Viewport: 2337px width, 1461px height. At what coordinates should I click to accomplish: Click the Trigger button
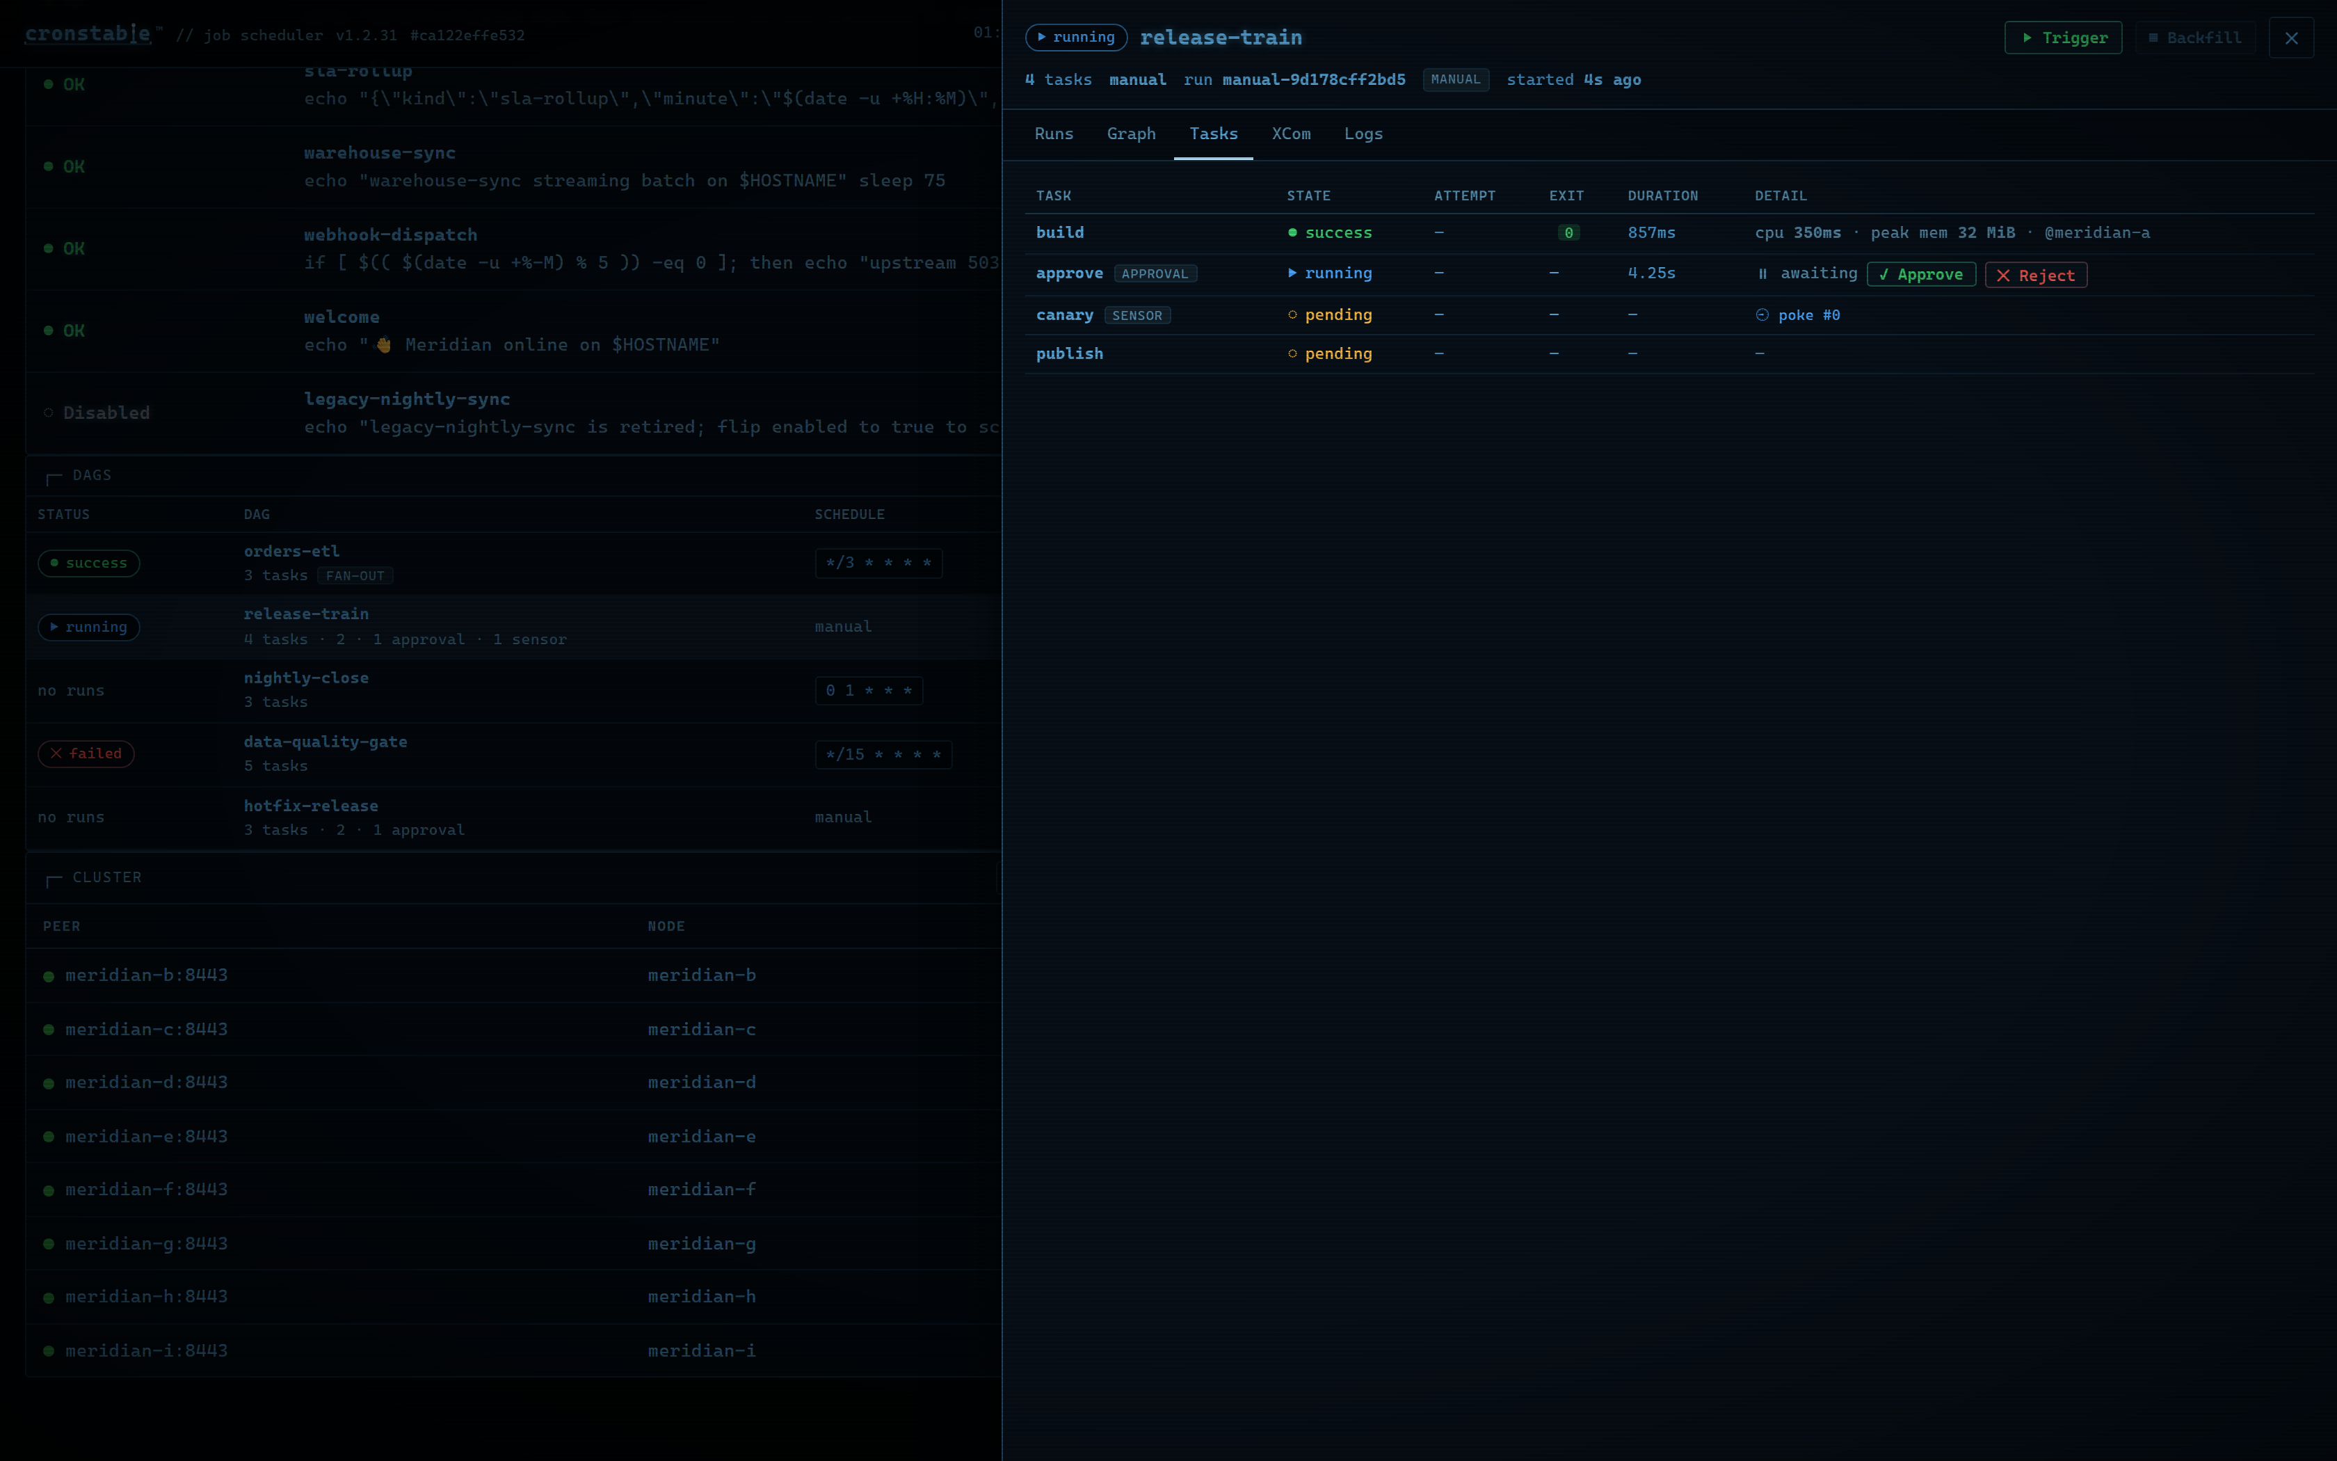click(x=2063, y=38)
